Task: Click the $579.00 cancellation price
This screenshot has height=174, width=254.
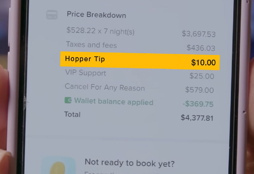Action: [199, 90]
